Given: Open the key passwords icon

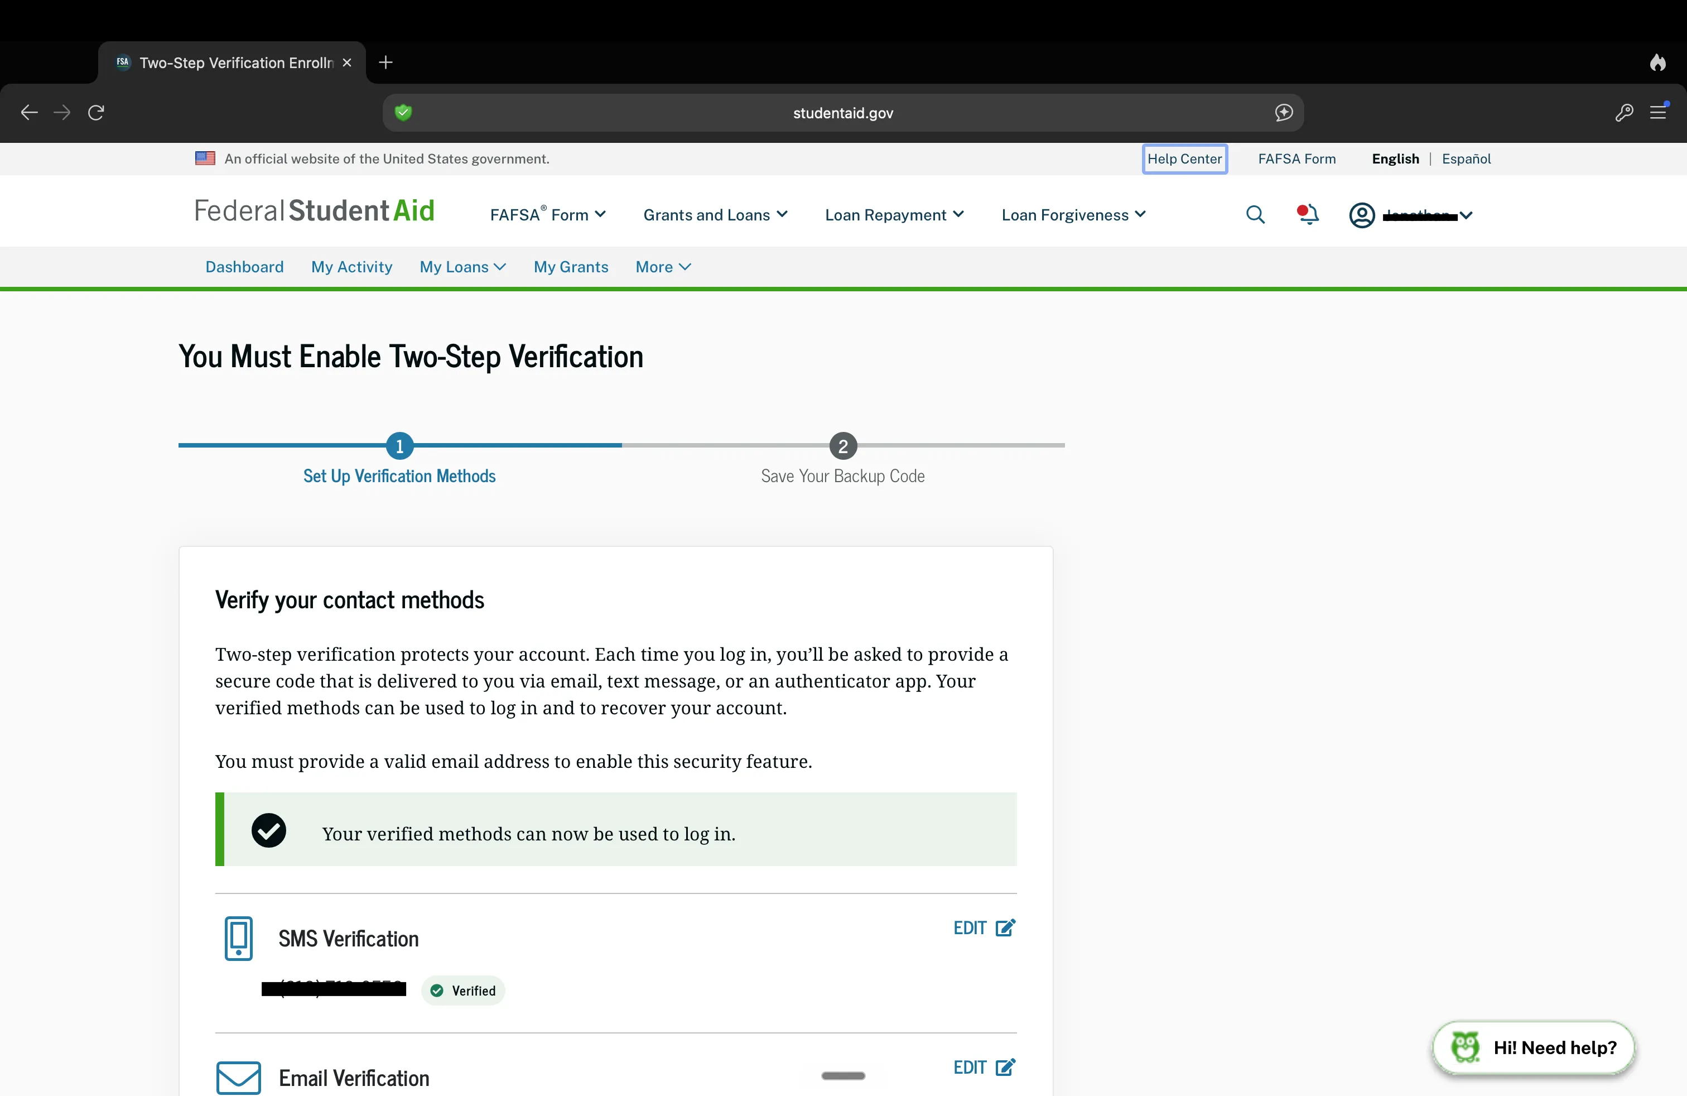Looking at the screenshot, I should click(1624, 112).
